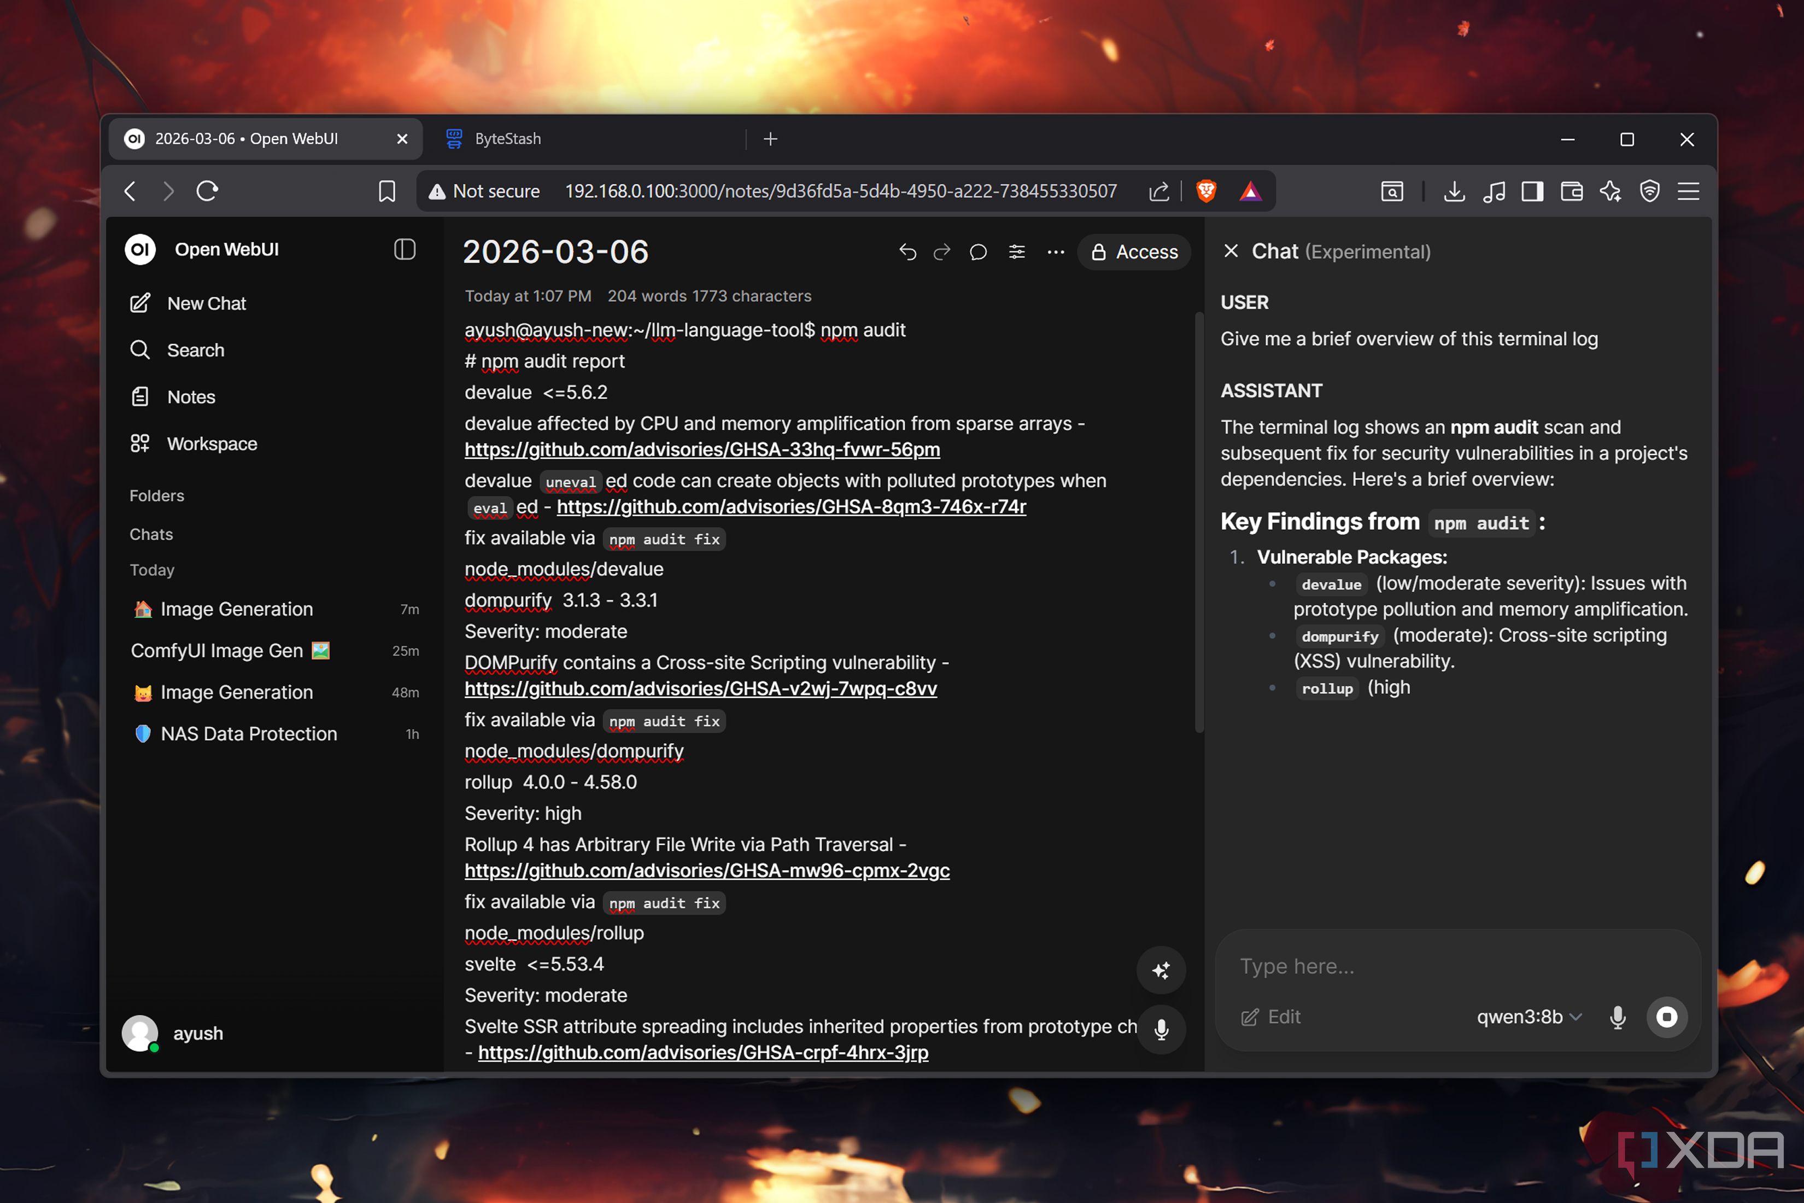Open the GHSA-8qm3-746x-r74r advisory link
This screenshot has width=1804, height=1203.
[x=791, y=507]
